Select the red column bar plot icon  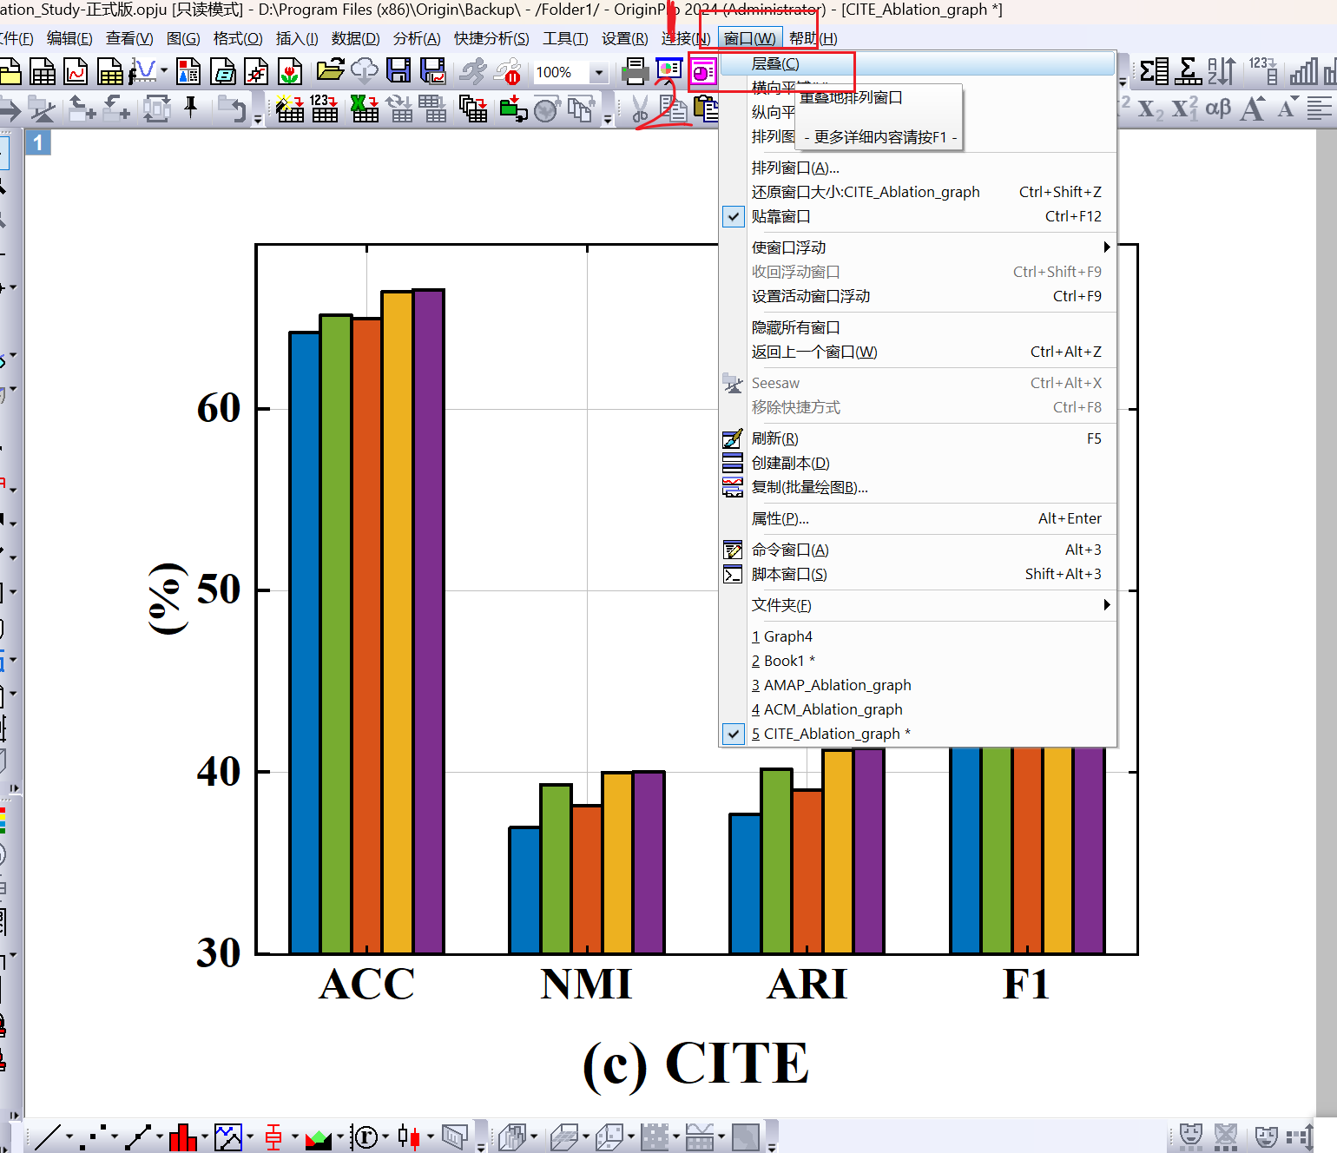point(183,1137)
